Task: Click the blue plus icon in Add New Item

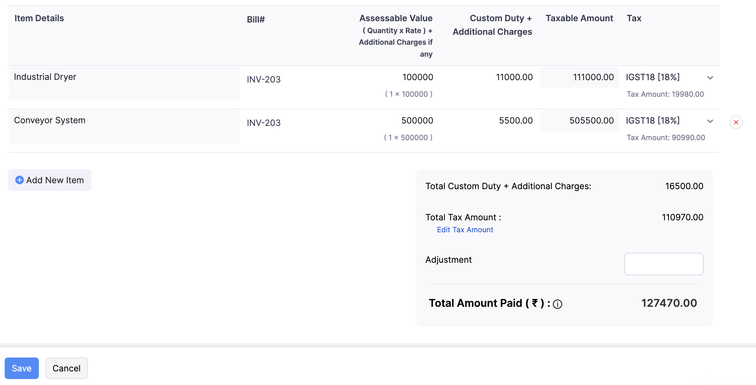Action: (20, 180)
